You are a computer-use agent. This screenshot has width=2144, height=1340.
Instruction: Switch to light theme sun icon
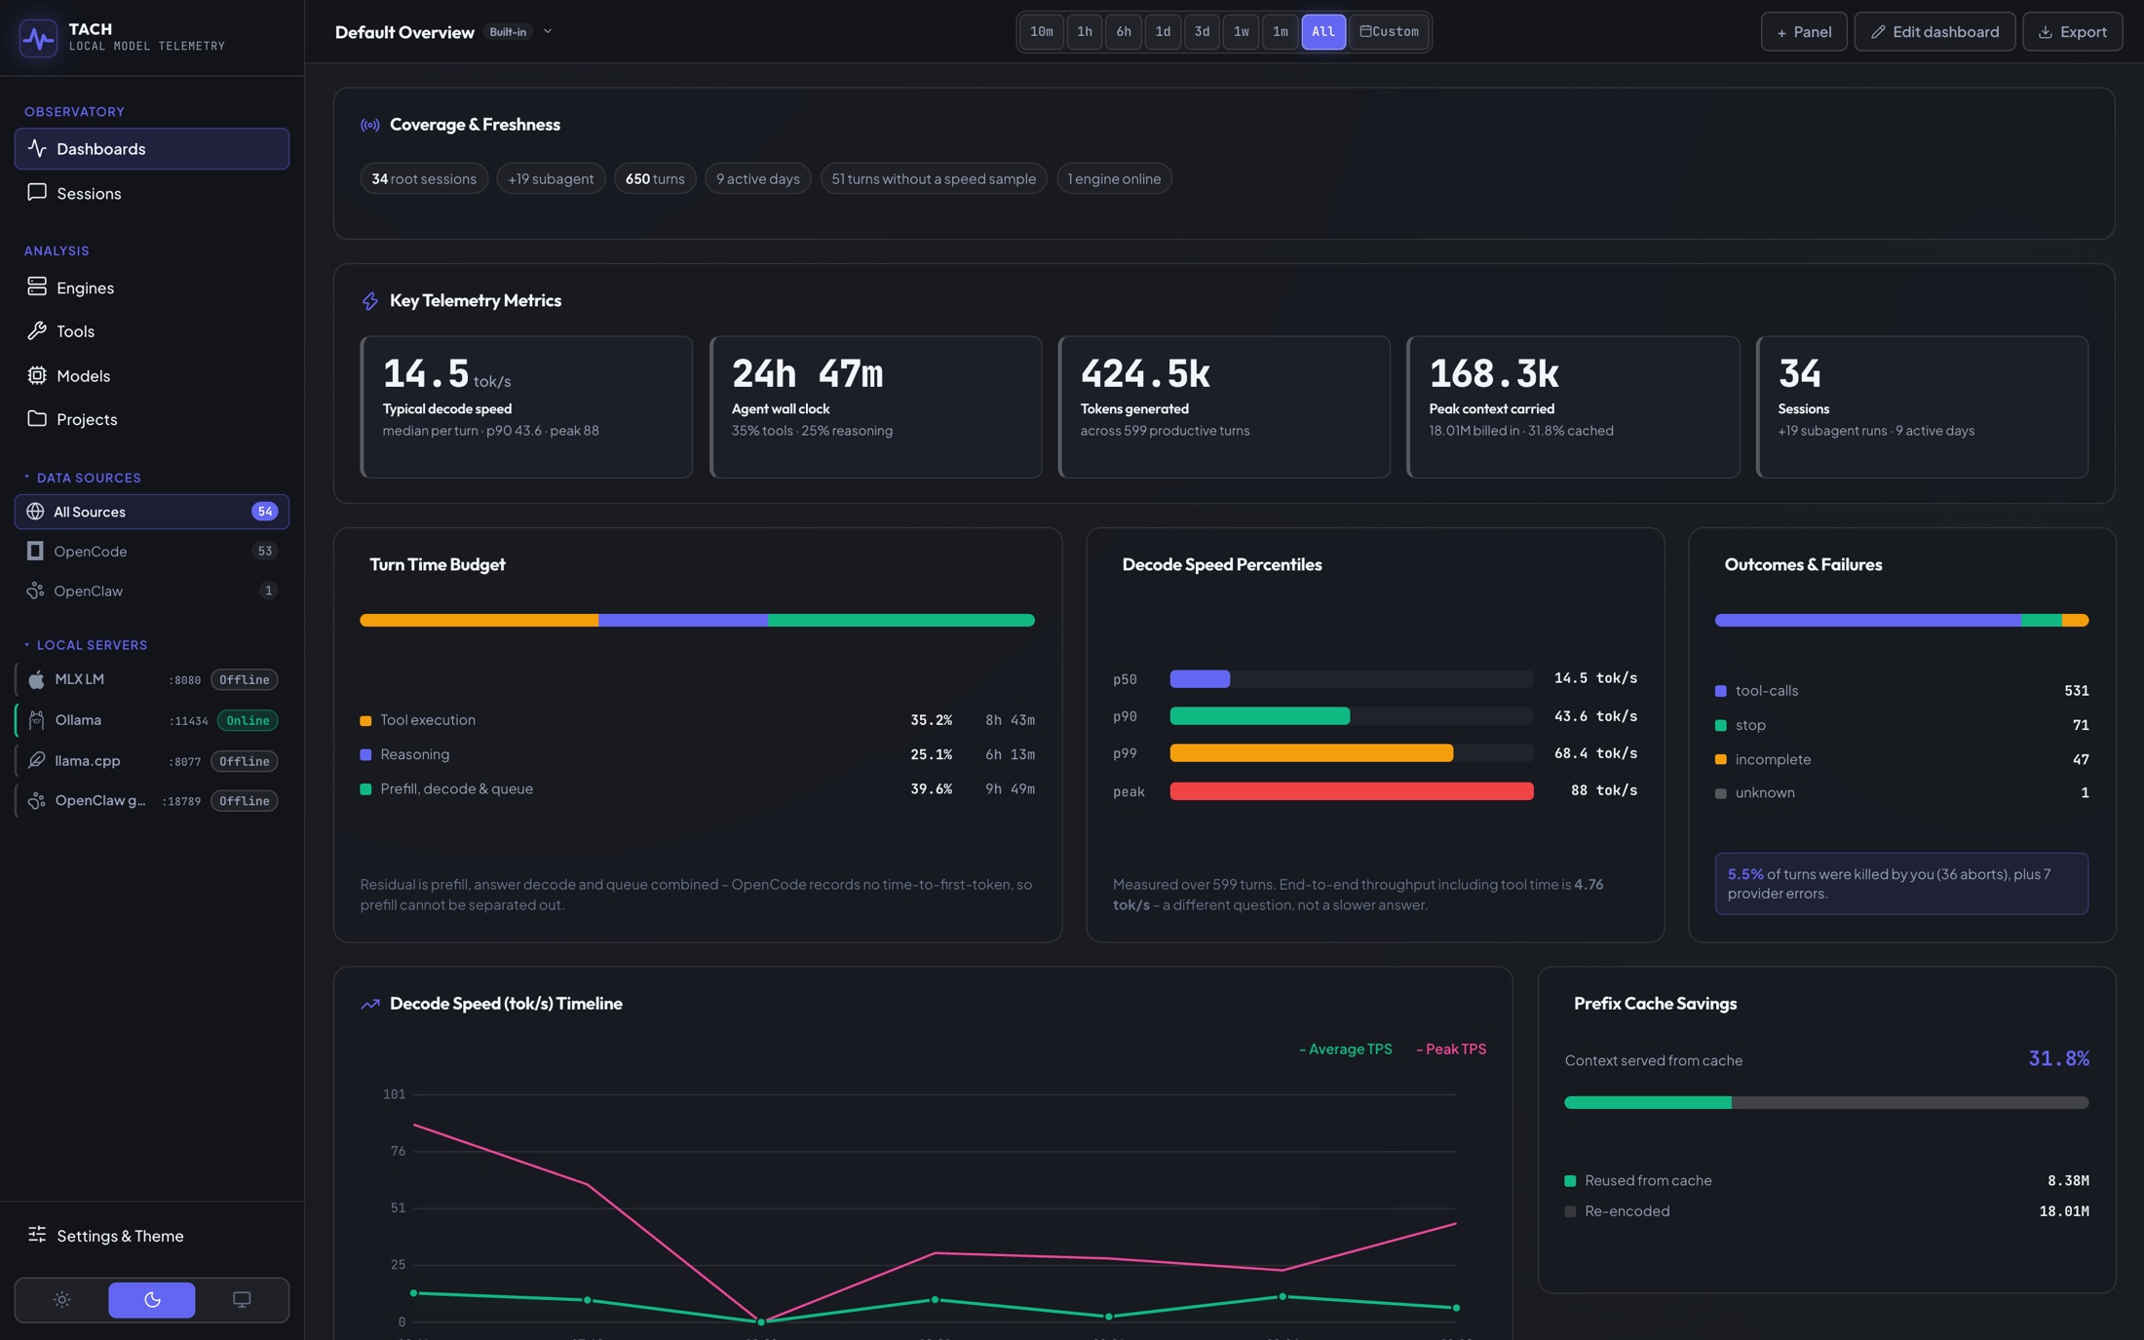click(x=62, y=1300)
